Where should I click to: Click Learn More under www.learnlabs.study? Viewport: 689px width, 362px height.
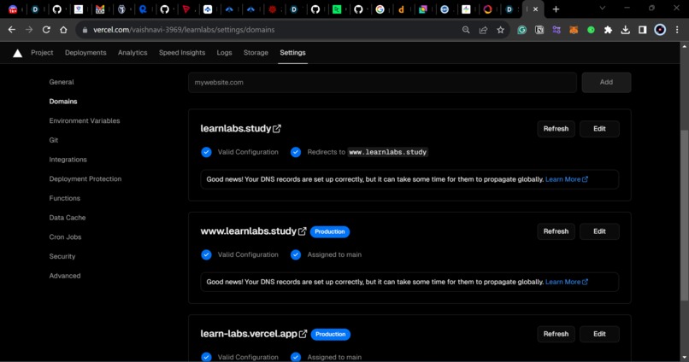point(567,282)
